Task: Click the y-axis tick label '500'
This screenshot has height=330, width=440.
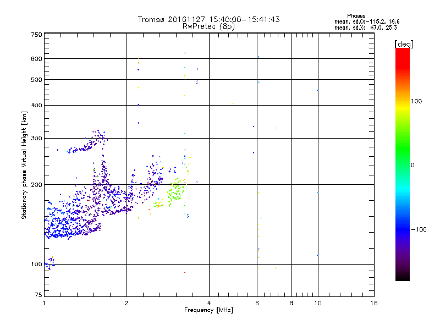Action: click(x=36, y=80)
